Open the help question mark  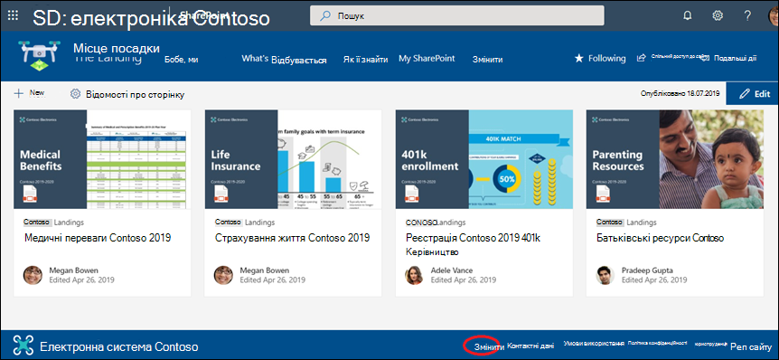(747, 15)
